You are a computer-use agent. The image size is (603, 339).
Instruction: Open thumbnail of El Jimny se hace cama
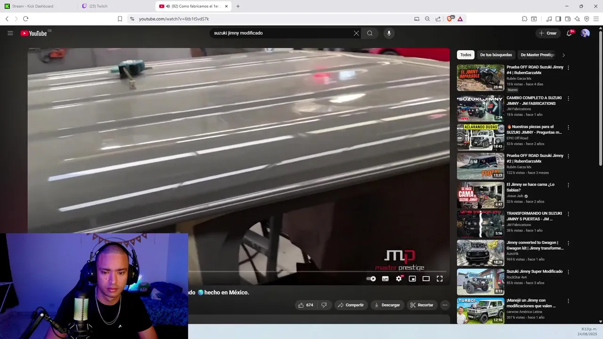click(480, 195)
